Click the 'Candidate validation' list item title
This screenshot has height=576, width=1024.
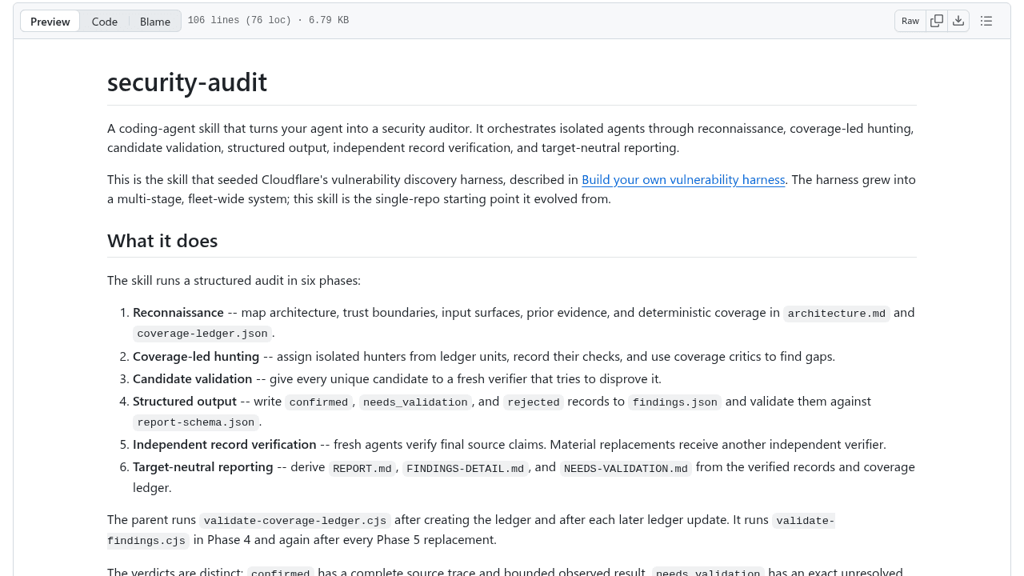tap(192, 378)
